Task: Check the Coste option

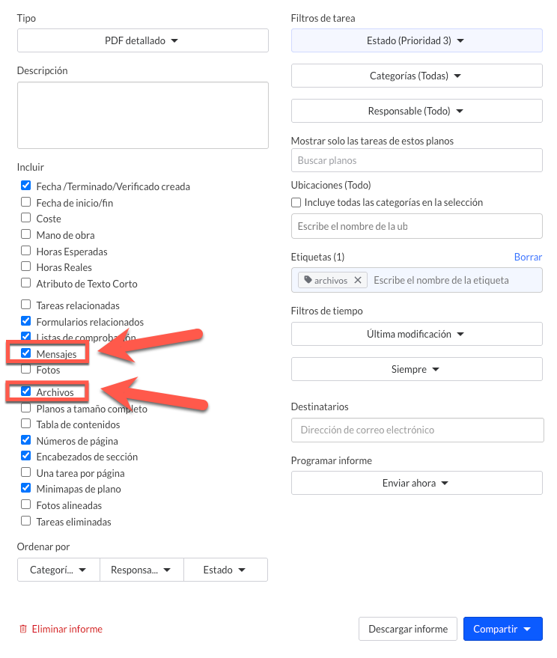Action: click(26, 218)
